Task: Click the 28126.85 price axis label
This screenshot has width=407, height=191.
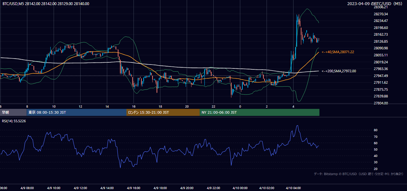Action: point(381,41)
